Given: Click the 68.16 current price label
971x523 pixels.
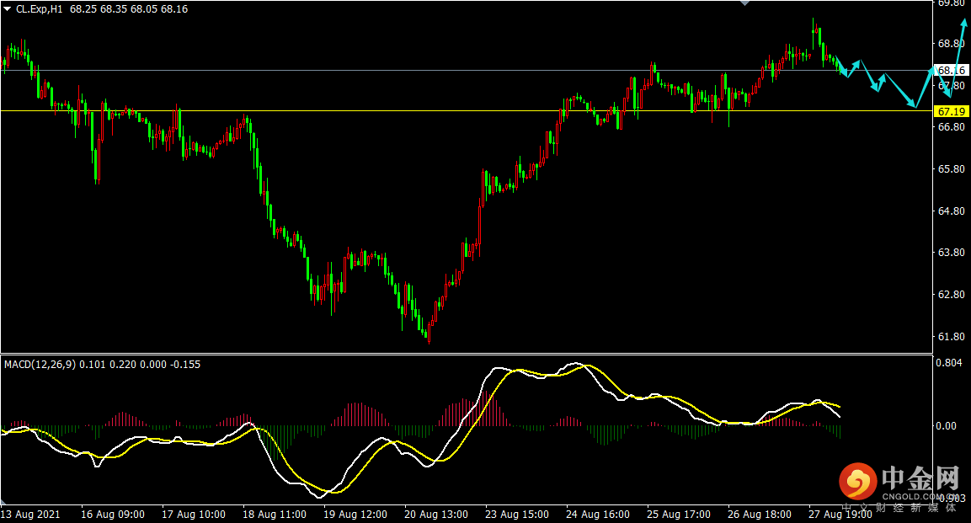Looking at the screenshot, I should click(x=951, y=71).
